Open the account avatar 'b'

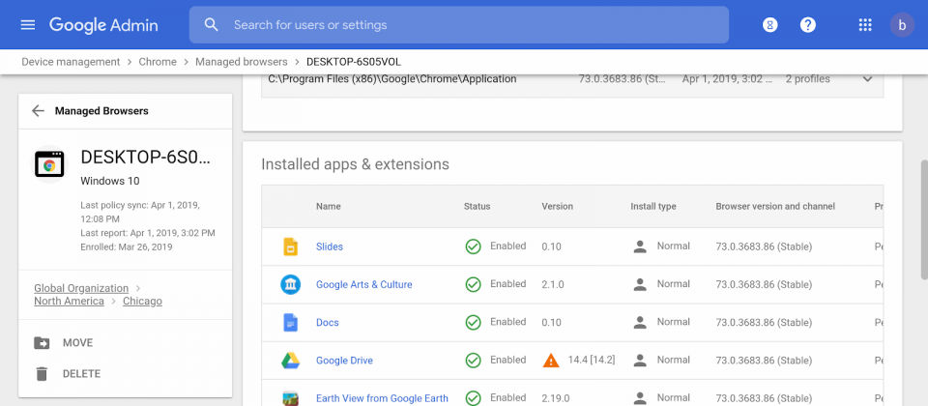click(902, 25)
